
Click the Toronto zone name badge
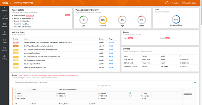pyautogui.click(x=130, y=38)
